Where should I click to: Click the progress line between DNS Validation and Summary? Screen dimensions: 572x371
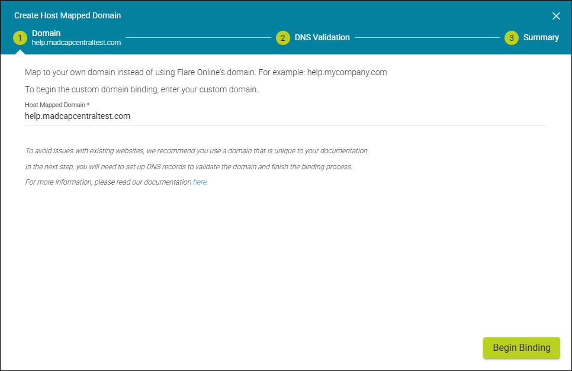click(x=426, y=38)
